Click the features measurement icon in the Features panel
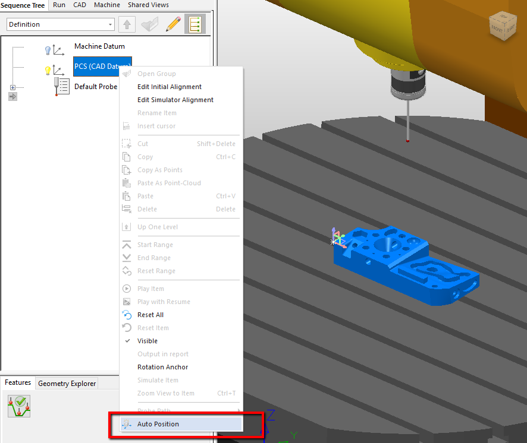 coord(18,406)
